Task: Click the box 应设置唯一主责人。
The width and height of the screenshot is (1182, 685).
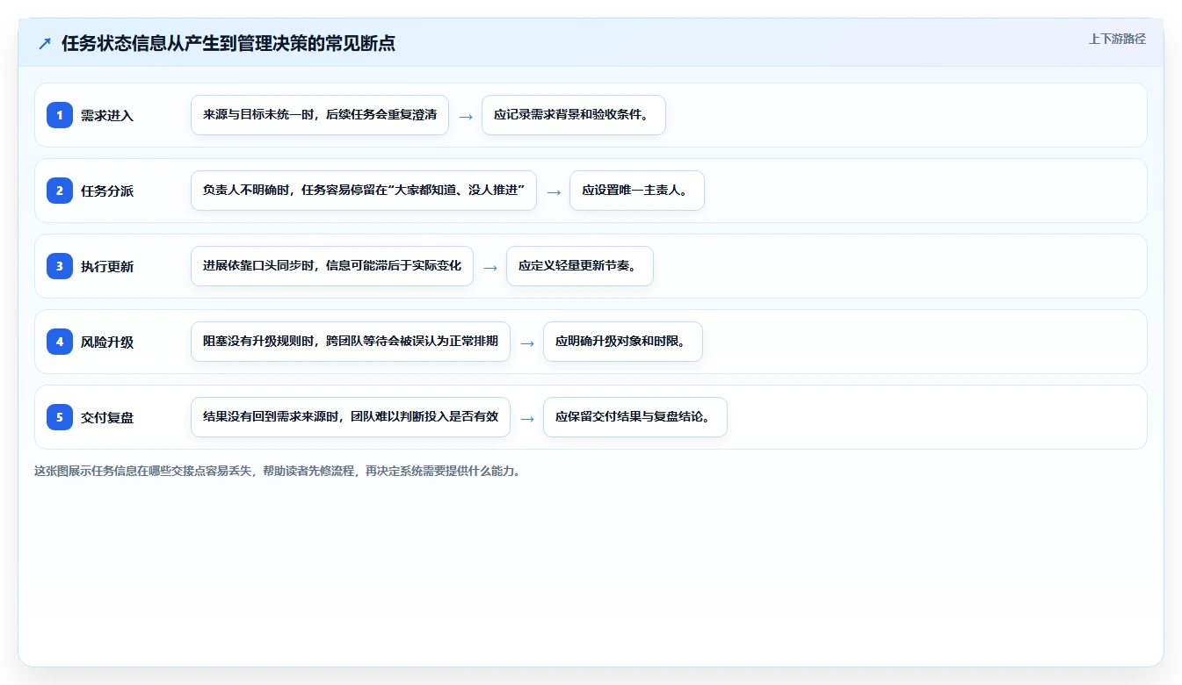Action: click(x=637, y=191)
